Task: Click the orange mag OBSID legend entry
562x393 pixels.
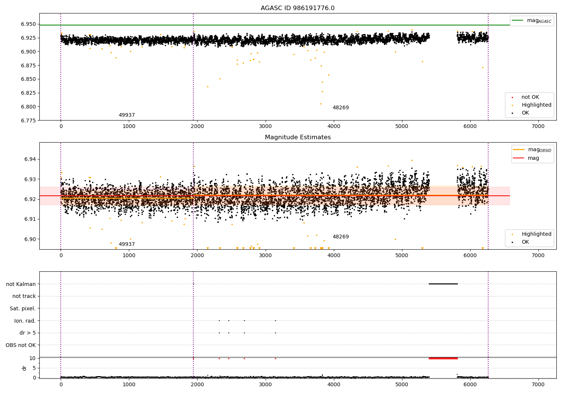Action: (532, 150)
